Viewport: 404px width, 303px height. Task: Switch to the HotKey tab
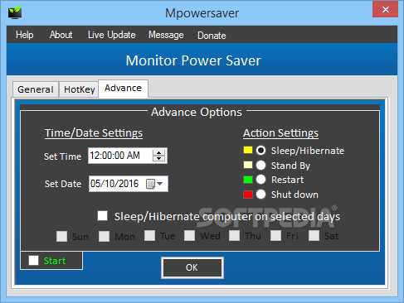(80, 89)
